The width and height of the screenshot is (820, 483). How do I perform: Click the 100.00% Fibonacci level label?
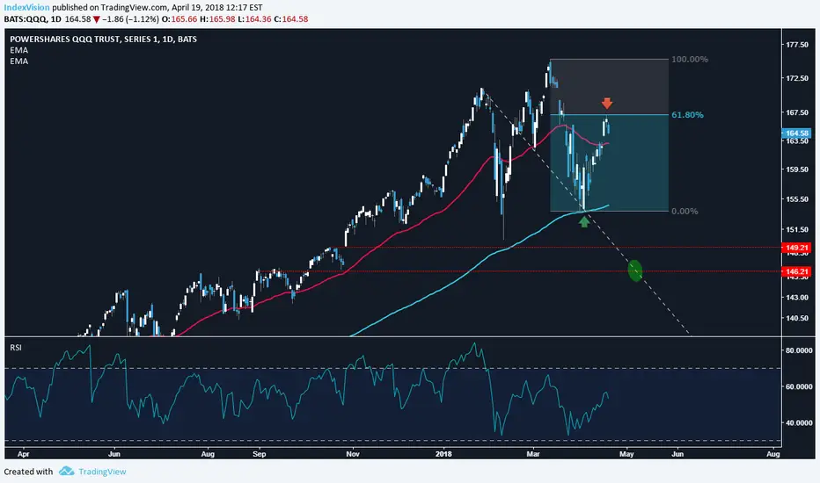[690, 60]
